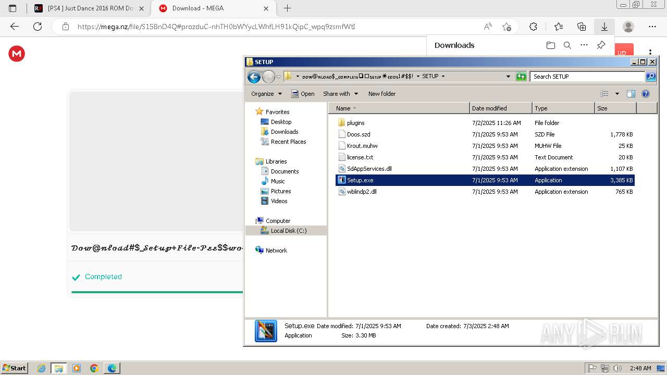This screenshot has width=667, height=375.
Task: Toggle the preview pane icon
Action: pos(631,94)
